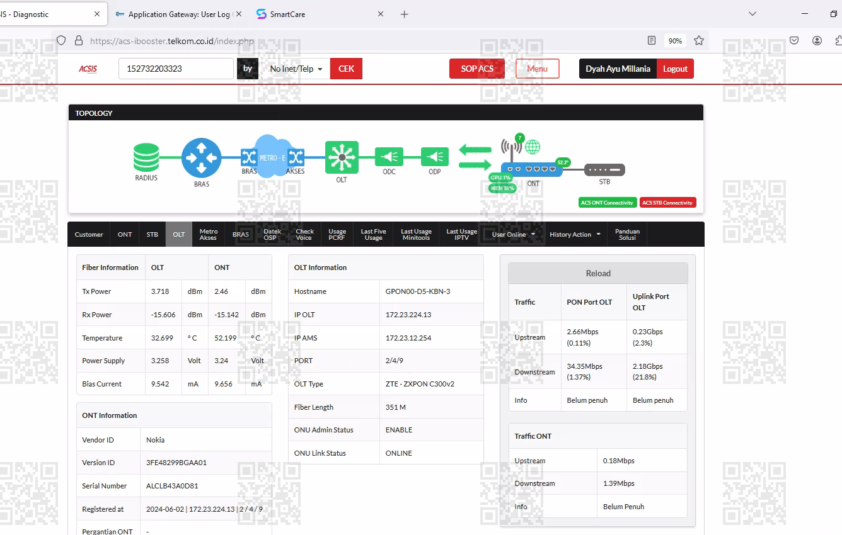
Task: Click the tracking protection shield icon
Action: [x=61, y=40]
